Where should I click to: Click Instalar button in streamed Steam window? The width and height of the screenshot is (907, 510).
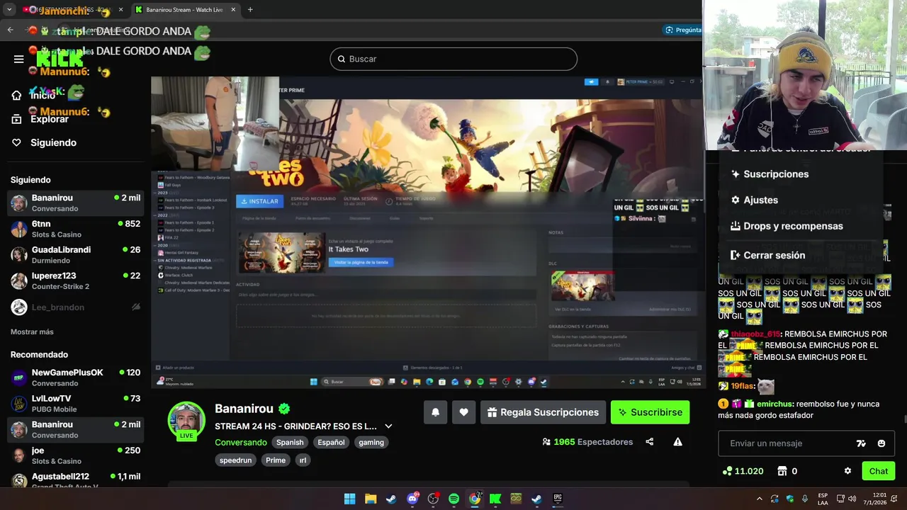tap(259, 201)
